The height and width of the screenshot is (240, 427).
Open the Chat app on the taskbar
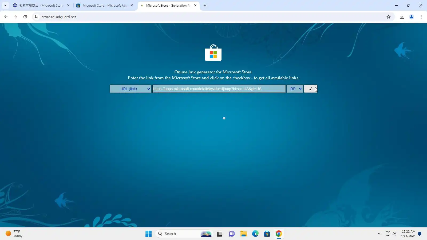point(232,234)
